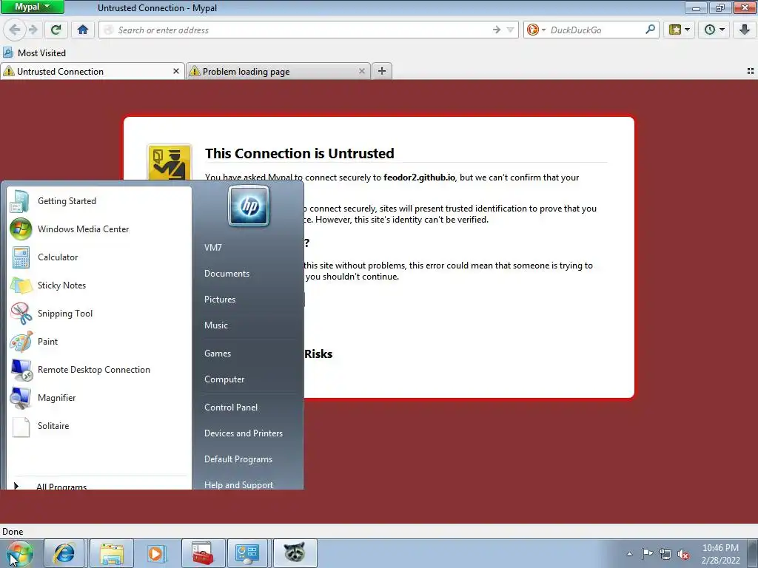Show hidden system tray icons
Screen dimensions: 758x568
[629, 554]
